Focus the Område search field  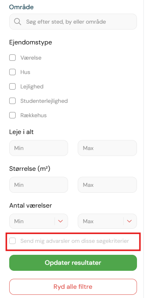[73, 22]
